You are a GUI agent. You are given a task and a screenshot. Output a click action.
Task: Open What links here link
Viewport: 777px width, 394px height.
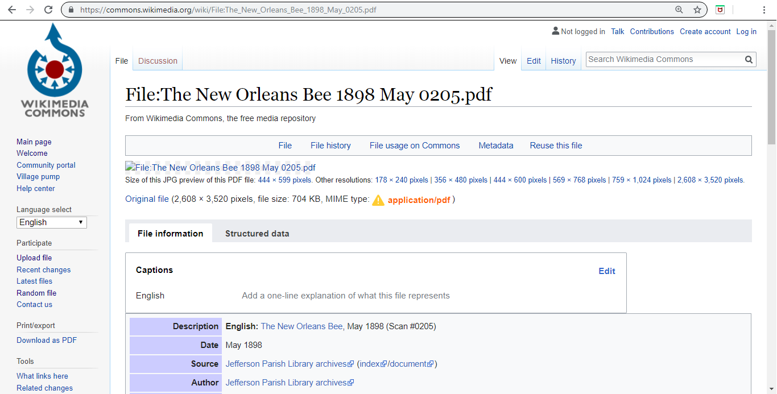coord(42,376)
